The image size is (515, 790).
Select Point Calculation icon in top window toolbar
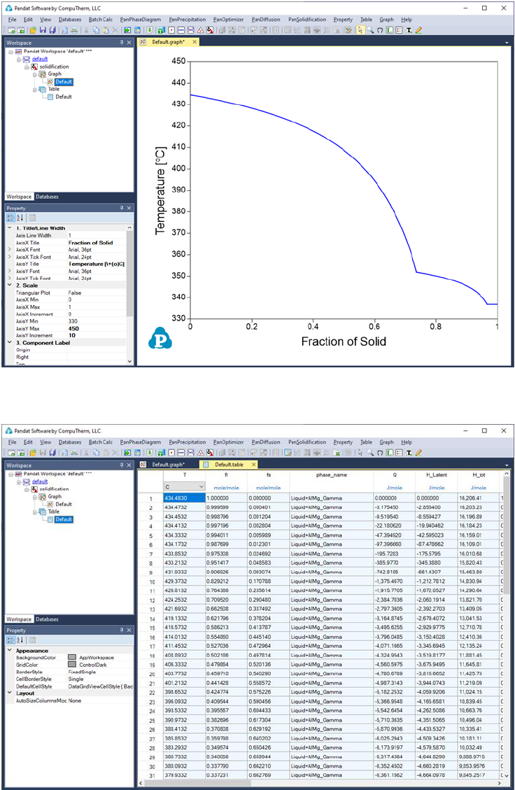point(171,30)
